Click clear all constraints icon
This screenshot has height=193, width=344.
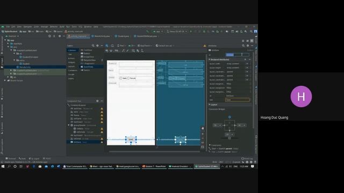click(123, 50)
